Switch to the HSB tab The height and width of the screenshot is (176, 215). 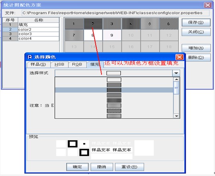click(x=59, y=64)
